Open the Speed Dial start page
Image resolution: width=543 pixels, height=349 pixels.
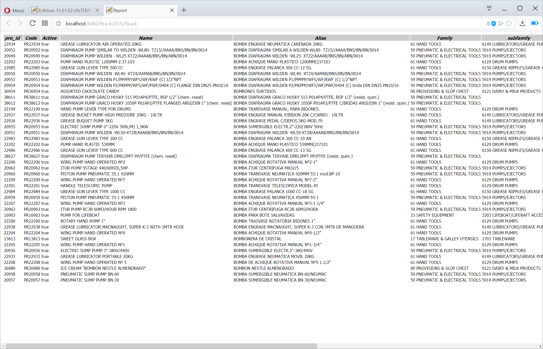(45, 24)
